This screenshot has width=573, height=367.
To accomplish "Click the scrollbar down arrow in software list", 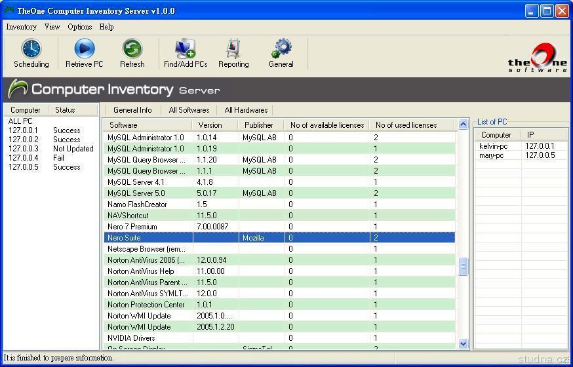I will [x=464, y=343].
